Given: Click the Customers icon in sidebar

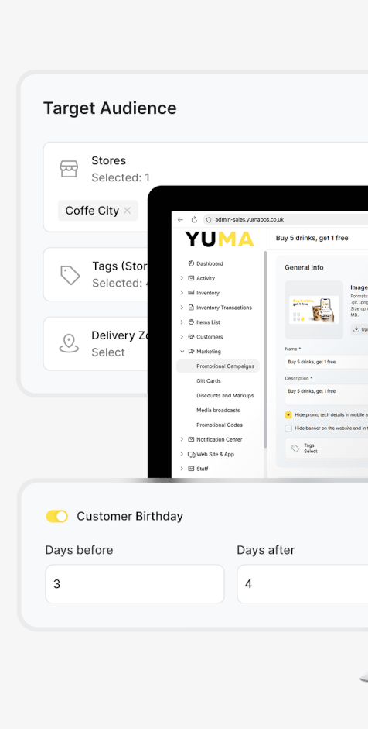Looking at the screenshot, I should tap(191, 336).
